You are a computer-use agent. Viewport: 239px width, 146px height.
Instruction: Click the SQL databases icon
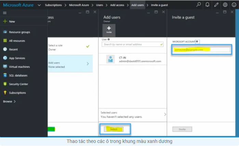point(5,75)
